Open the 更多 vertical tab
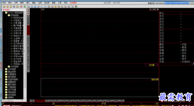 [28, 68]
